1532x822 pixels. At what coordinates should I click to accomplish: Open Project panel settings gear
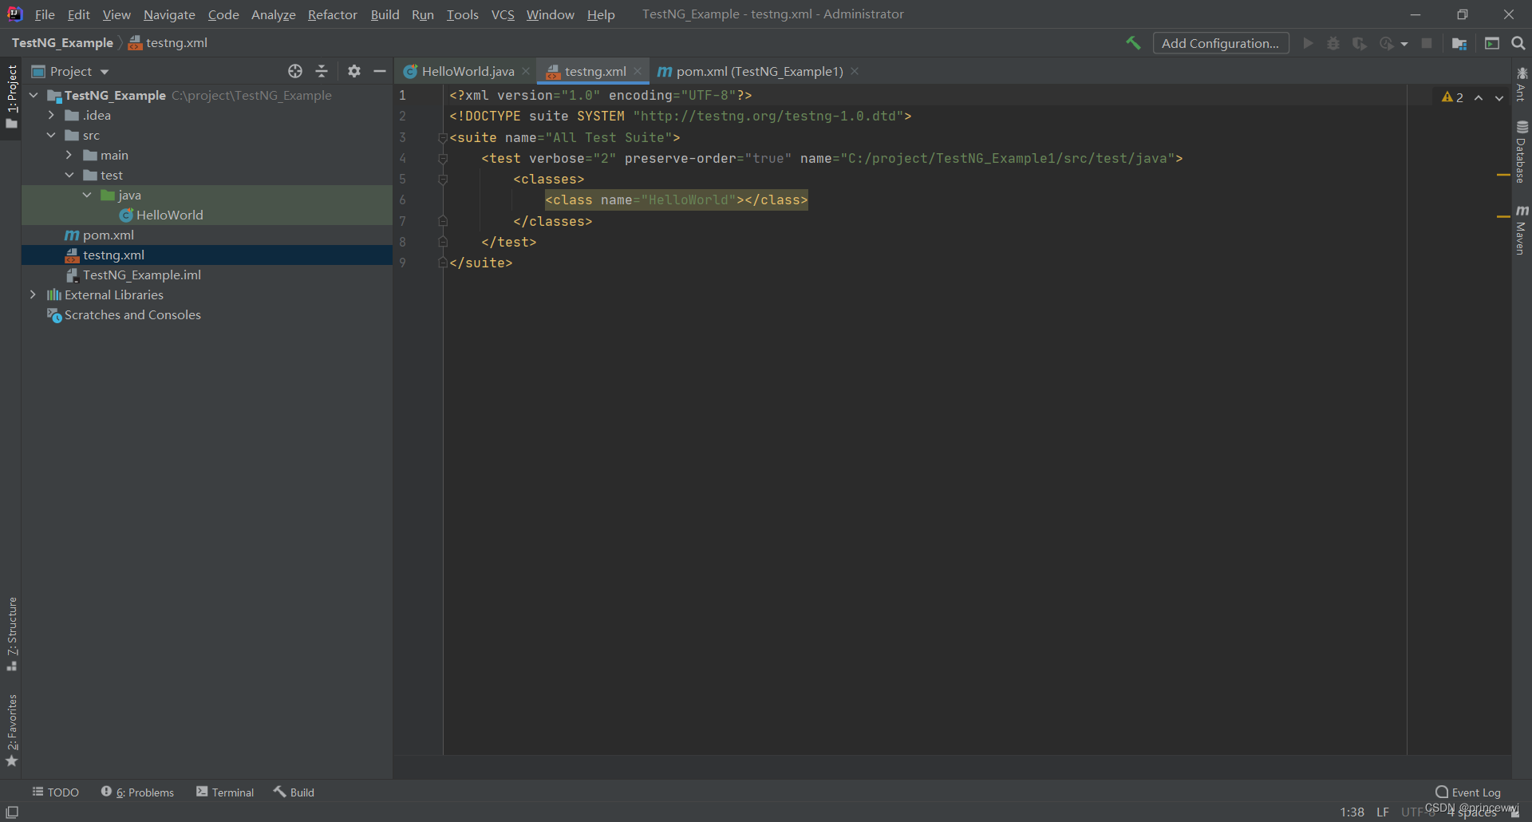(354, 71)
